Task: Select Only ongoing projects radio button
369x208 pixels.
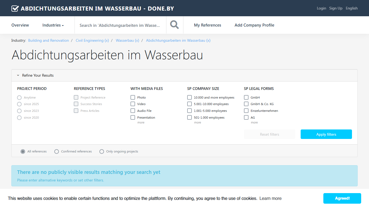Action: (x=102, y=151)
